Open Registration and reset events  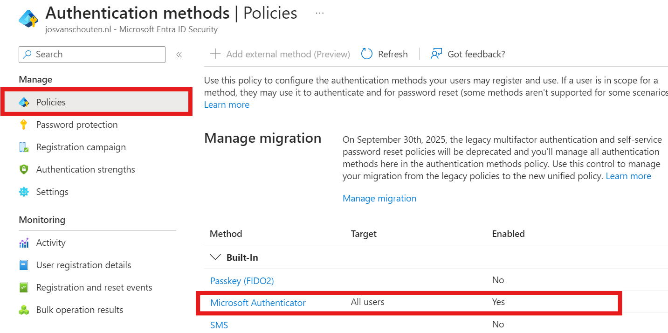[x=94, y=287]
